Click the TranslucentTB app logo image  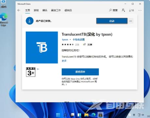(x=42, y=48)
